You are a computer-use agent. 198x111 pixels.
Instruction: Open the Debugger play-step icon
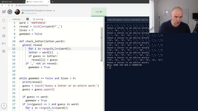[x=4, y=43]
